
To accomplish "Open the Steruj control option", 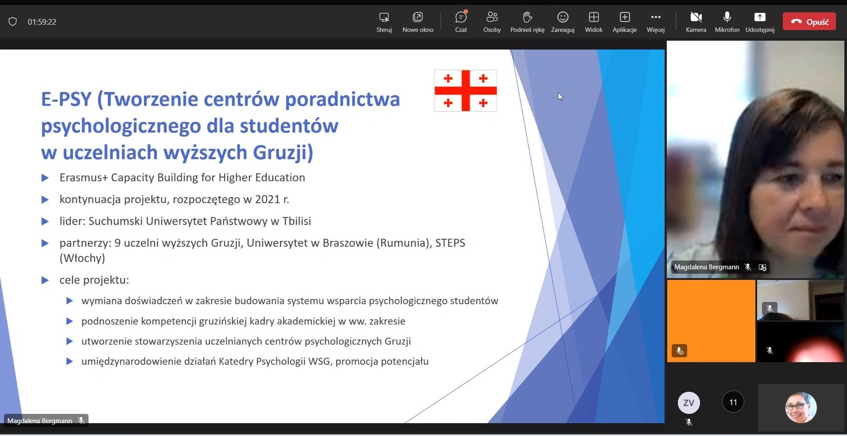I will (x=384, y=22).
